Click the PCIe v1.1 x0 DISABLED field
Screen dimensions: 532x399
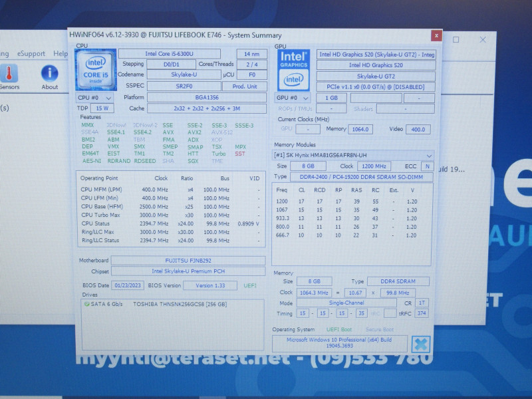click(x=375, y=87)
